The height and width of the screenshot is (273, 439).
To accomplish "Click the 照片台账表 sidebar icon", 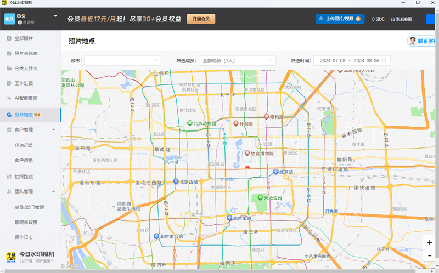I will (x=9, y=54).
